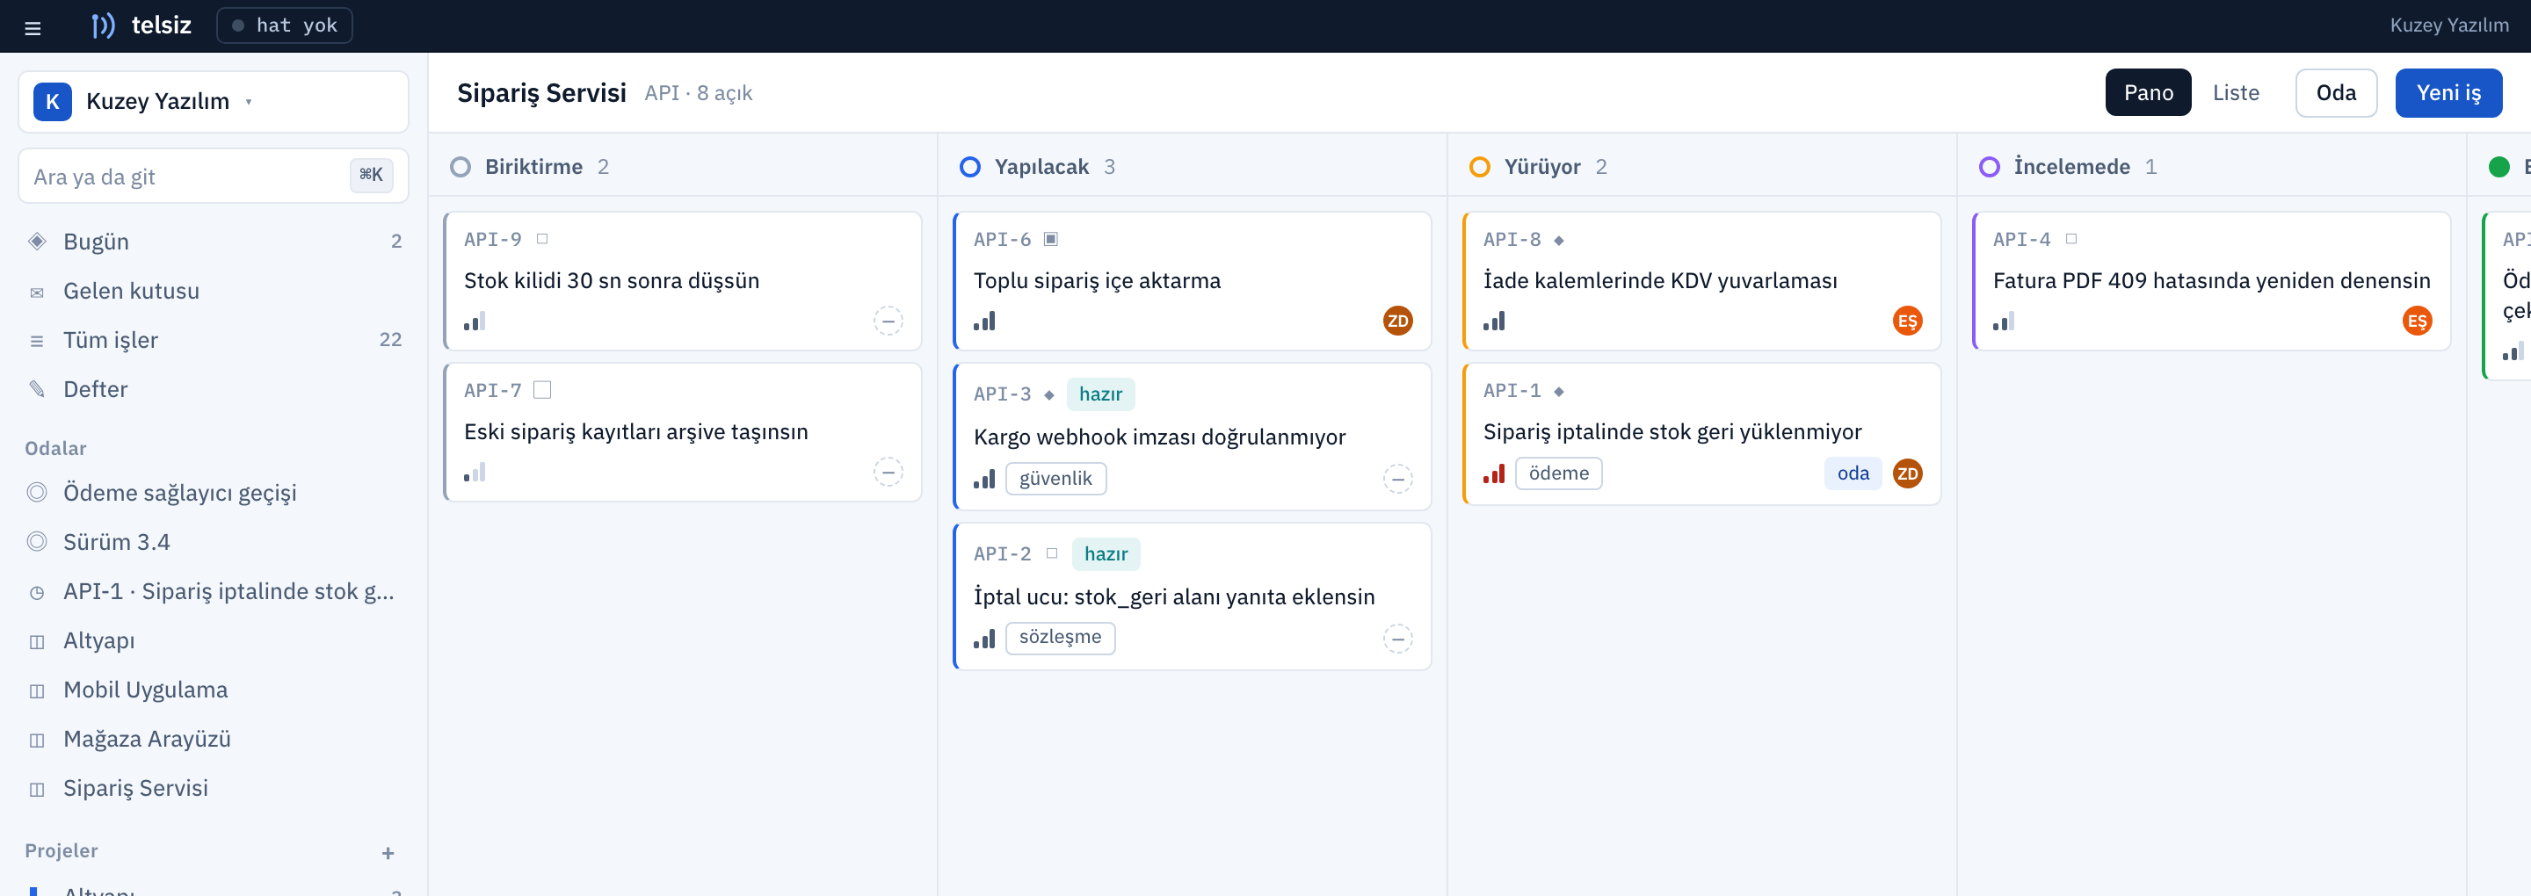Focus the Ara ya da git search field

click(x=214, y=177)
